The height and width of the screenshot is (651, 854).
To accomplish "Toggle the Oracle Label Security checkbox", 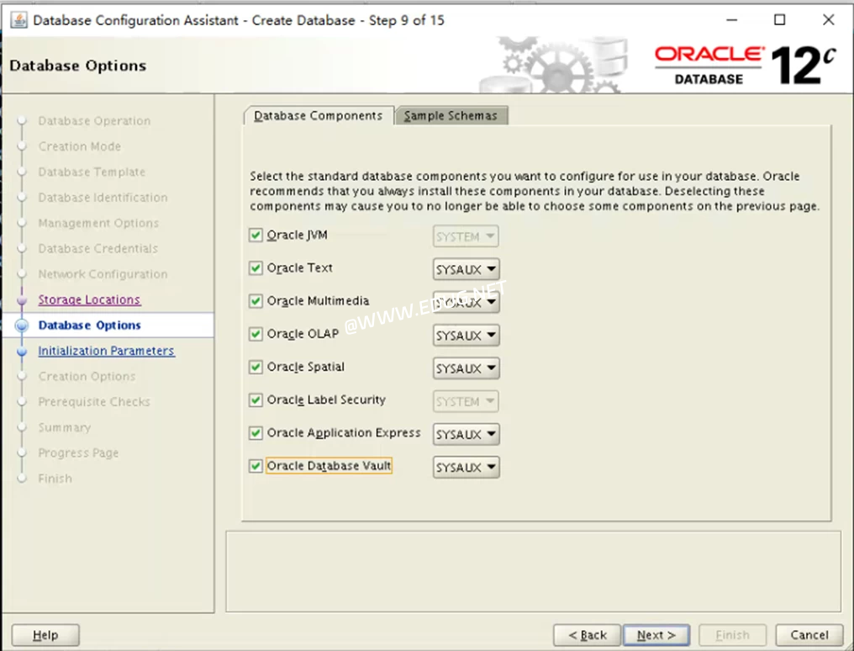I will (256, 400).
